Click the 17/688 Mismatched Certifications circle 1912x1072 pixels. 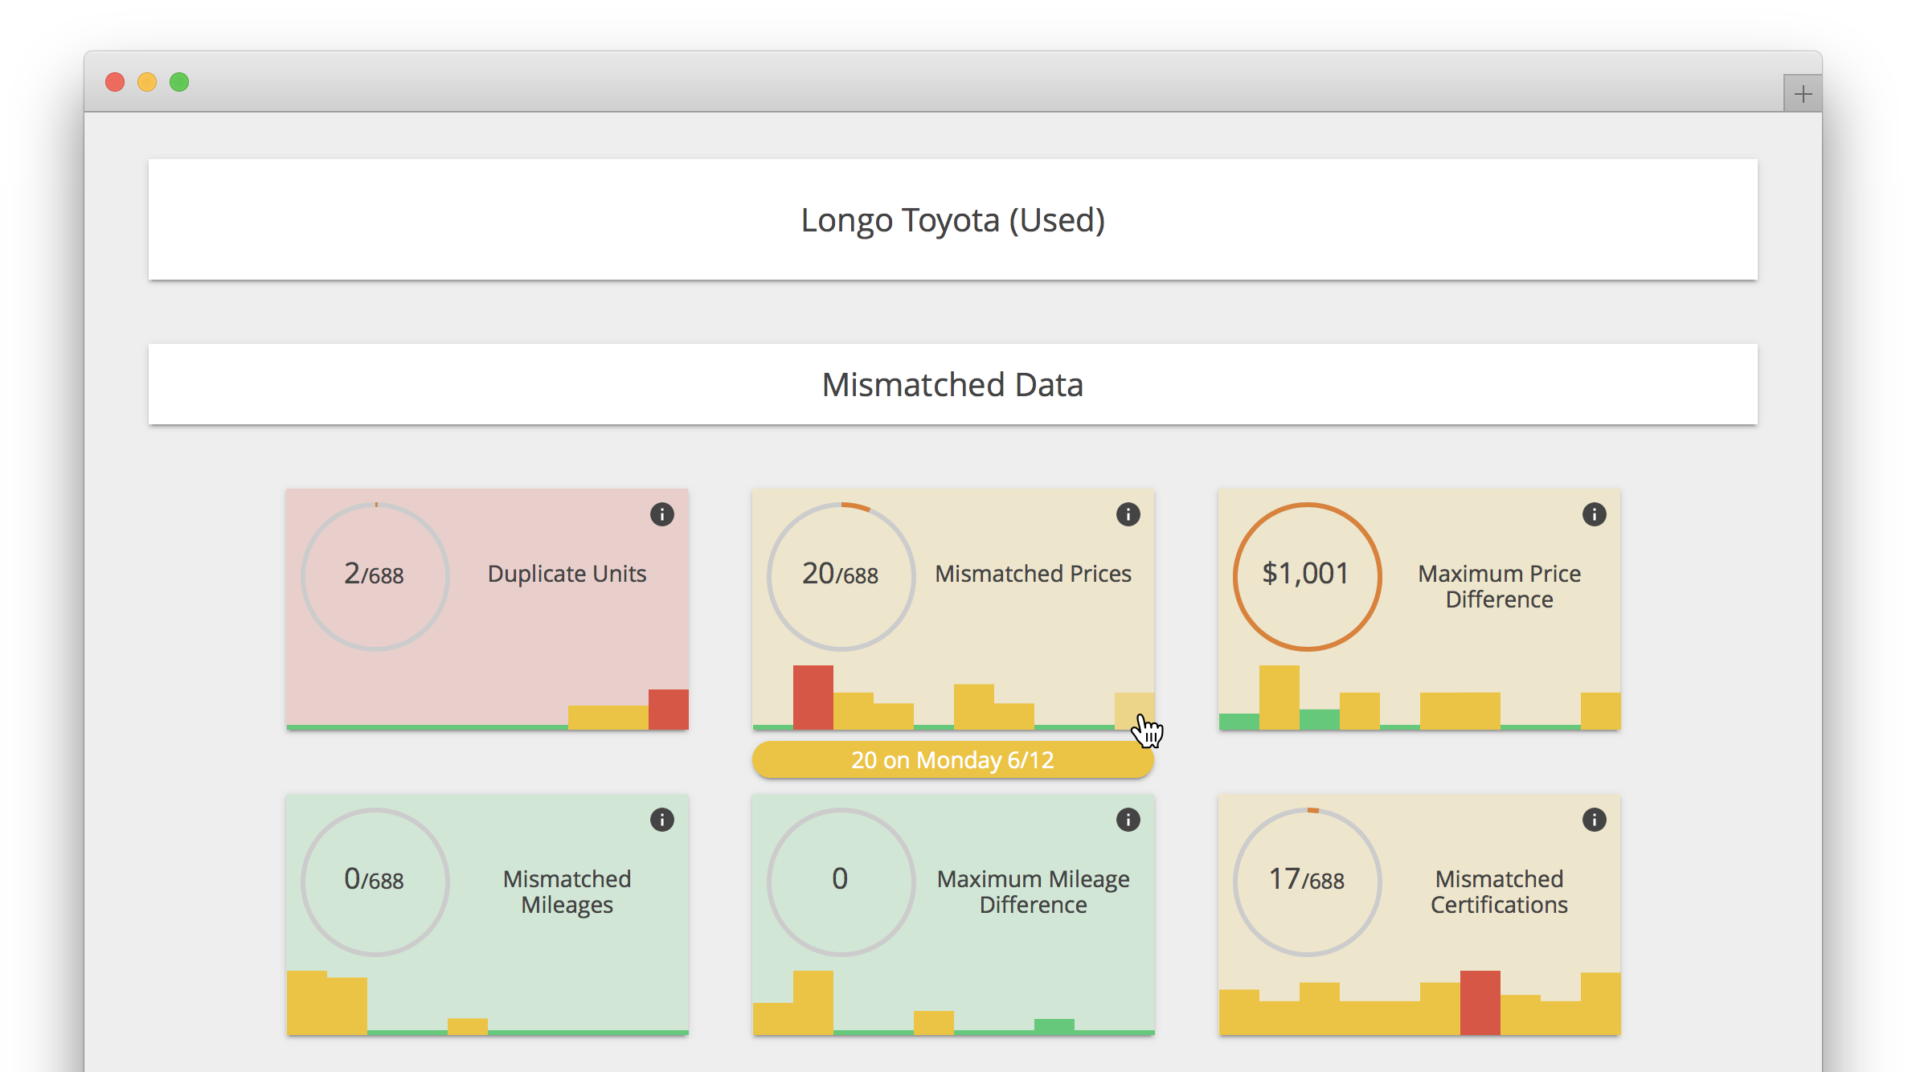tap(1308, 882)
